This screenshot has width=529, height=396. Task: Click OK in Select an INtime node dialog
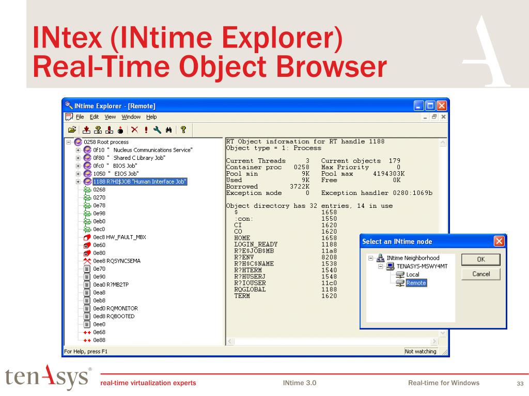pos(480,259)
